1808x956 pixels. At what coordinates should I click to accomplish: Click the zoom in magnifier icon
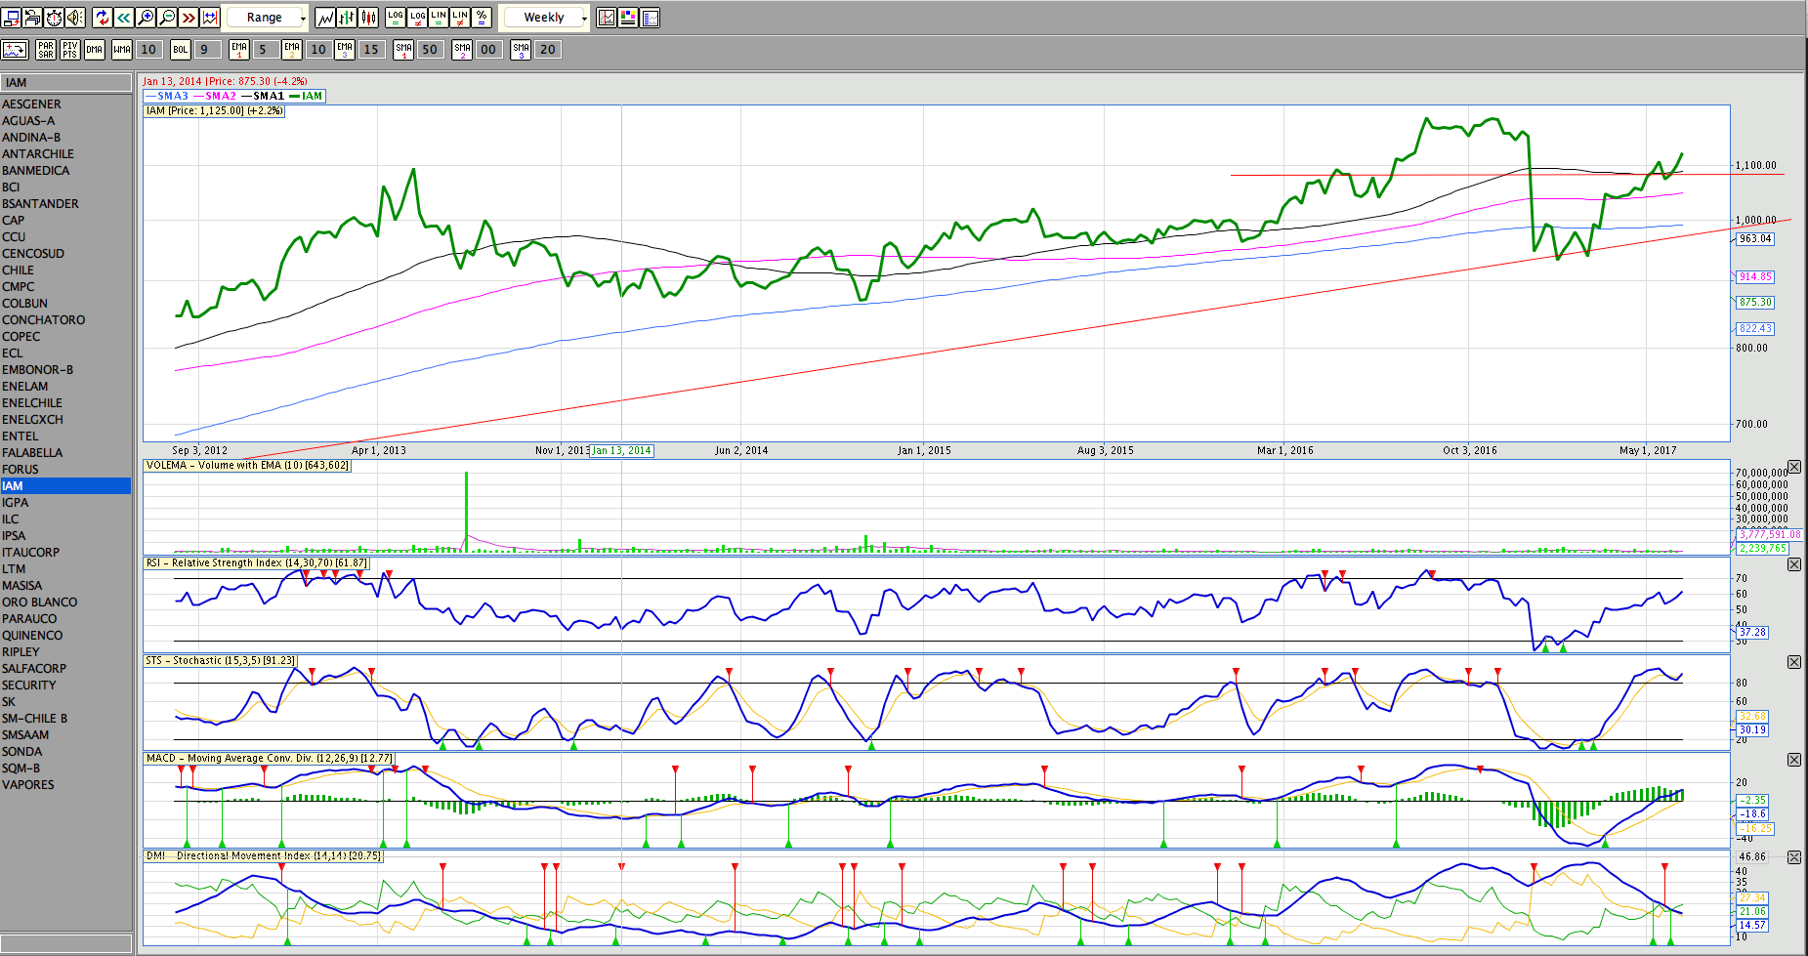146,18
